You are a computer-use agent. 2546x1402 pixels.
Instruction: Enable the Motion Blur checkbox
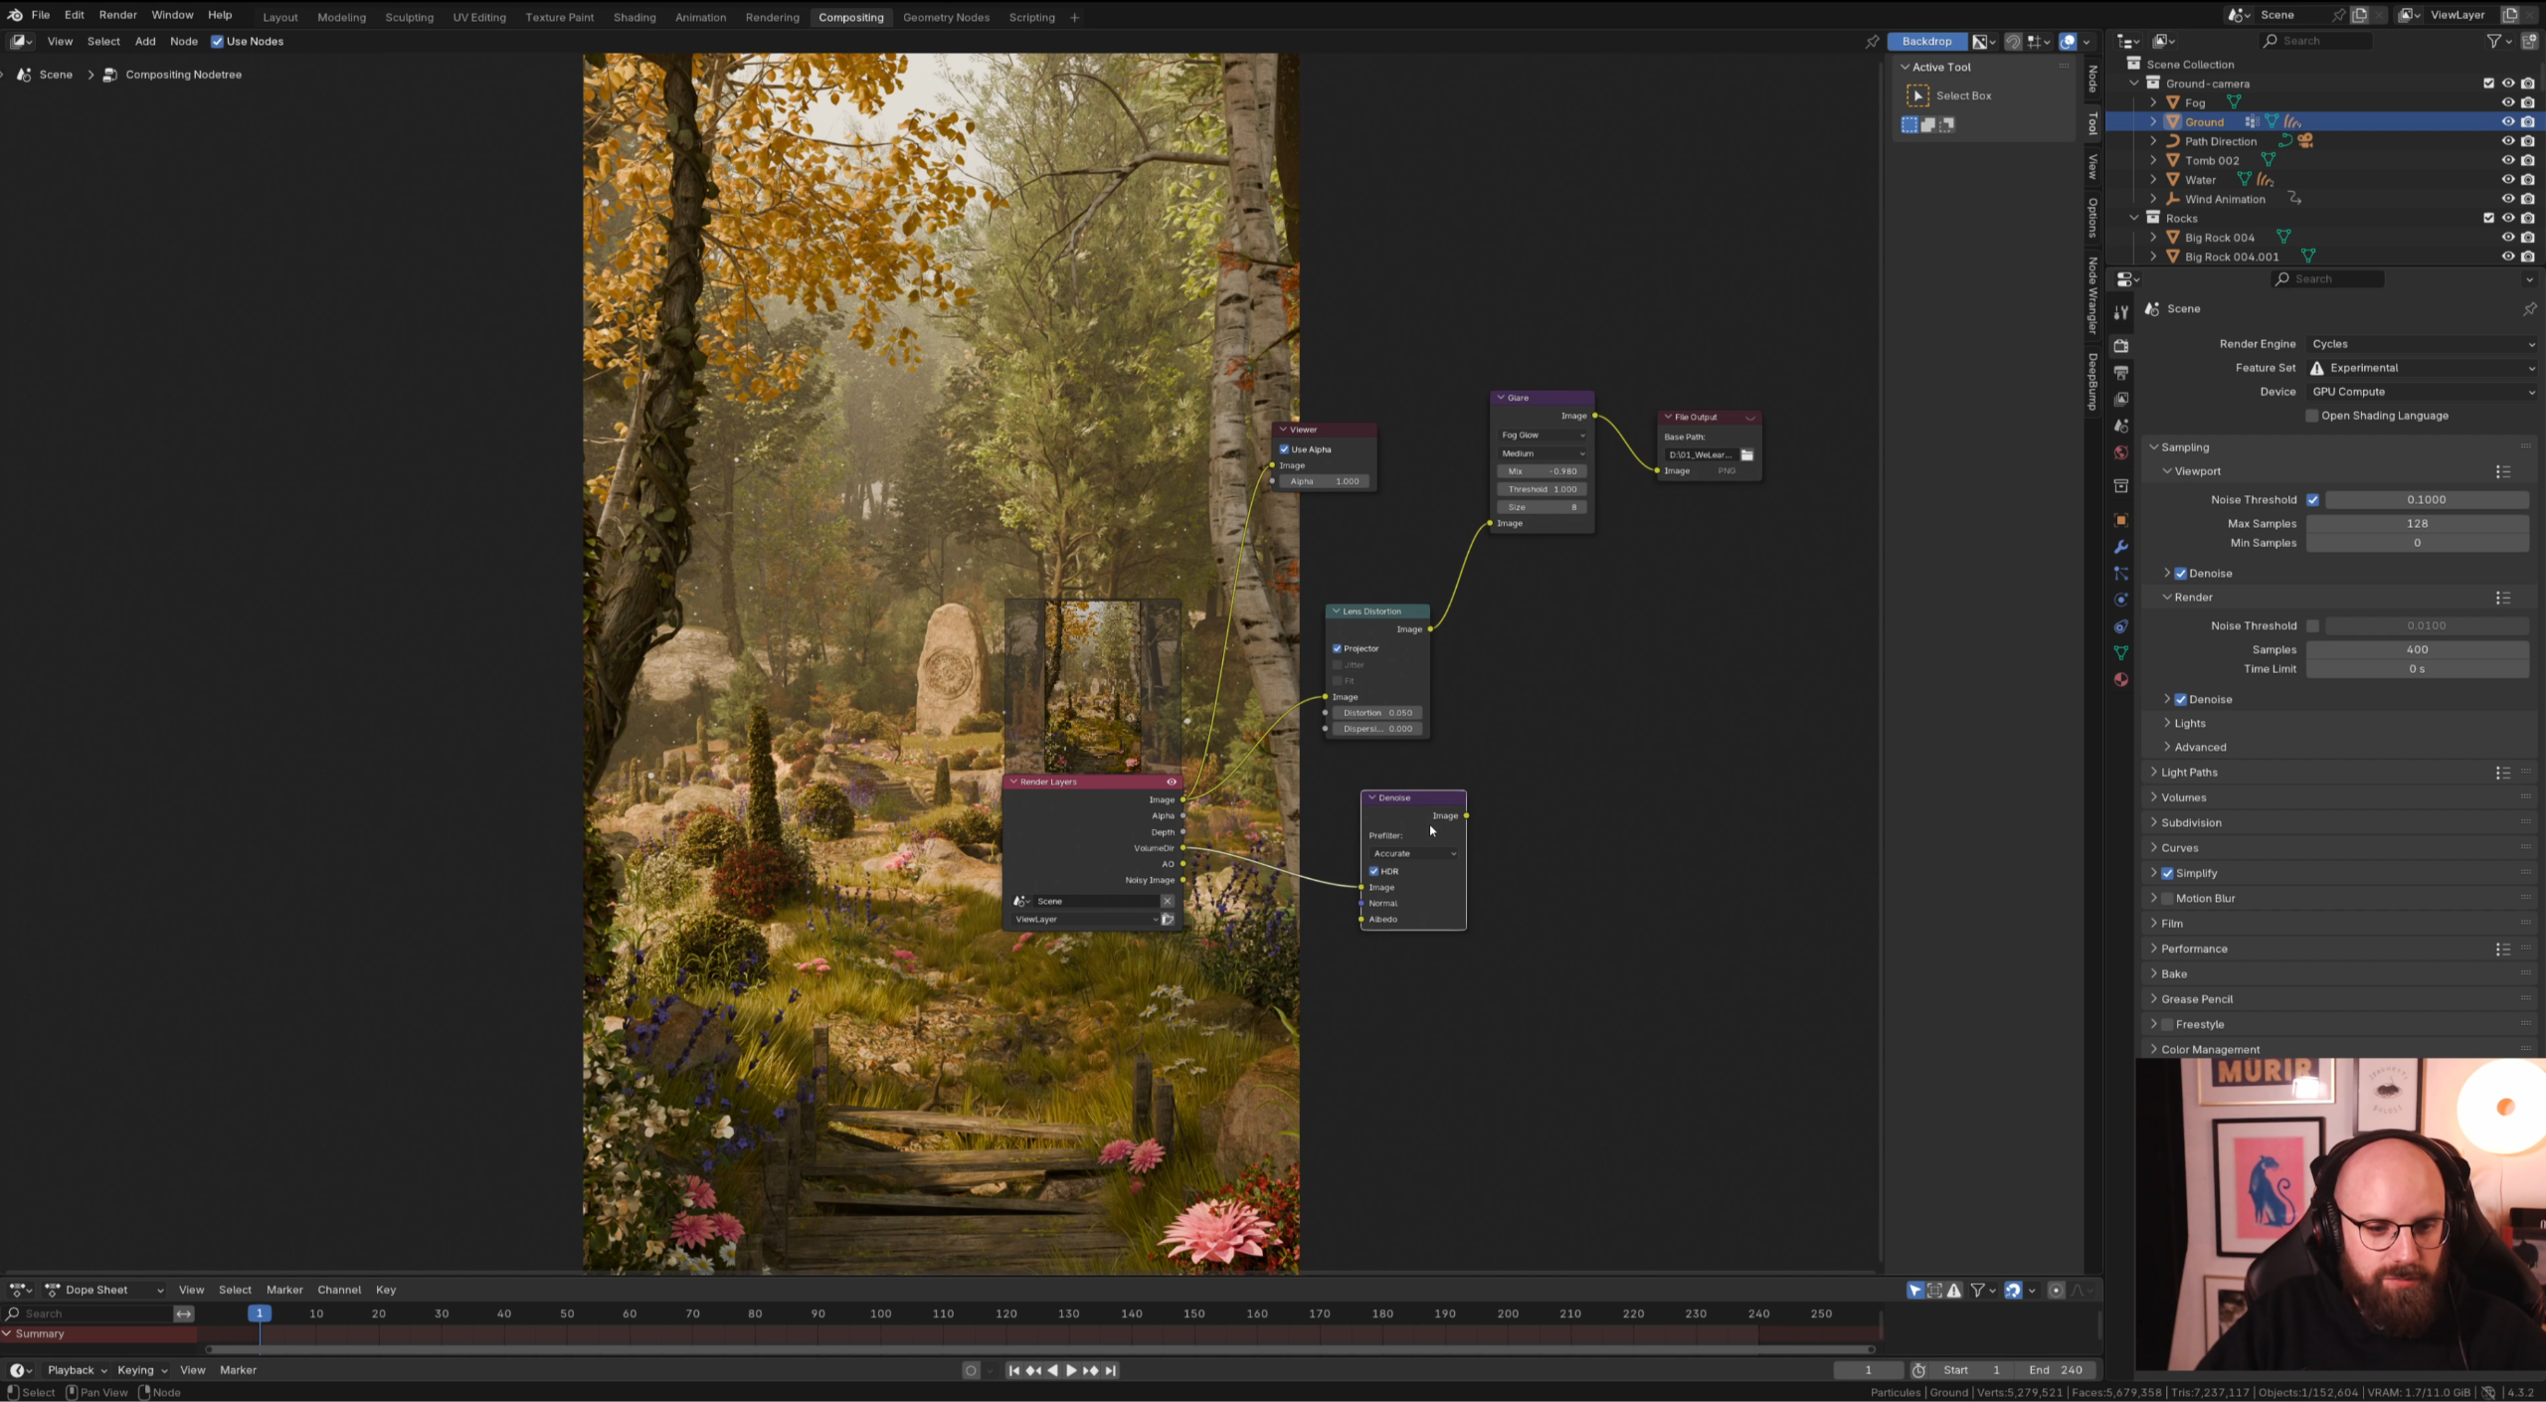point(2167,898)
